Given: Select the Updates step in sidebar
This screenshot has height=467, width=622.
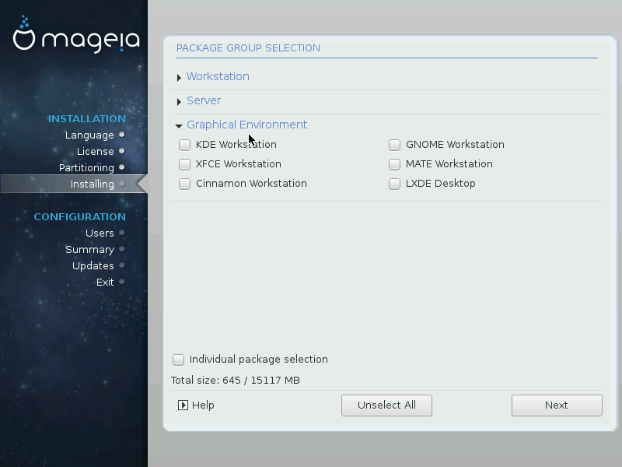Looking at the screenshot, I should coord(93,265).
